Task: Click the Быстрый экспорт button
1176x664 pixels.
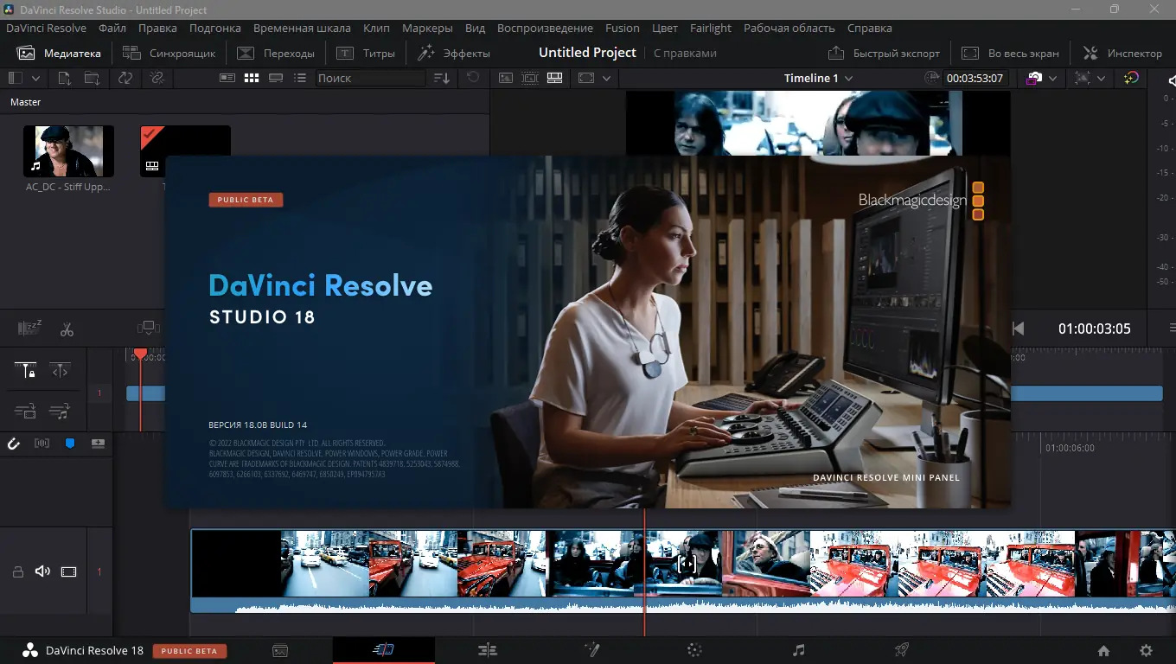Action: (x=884, y=53)
